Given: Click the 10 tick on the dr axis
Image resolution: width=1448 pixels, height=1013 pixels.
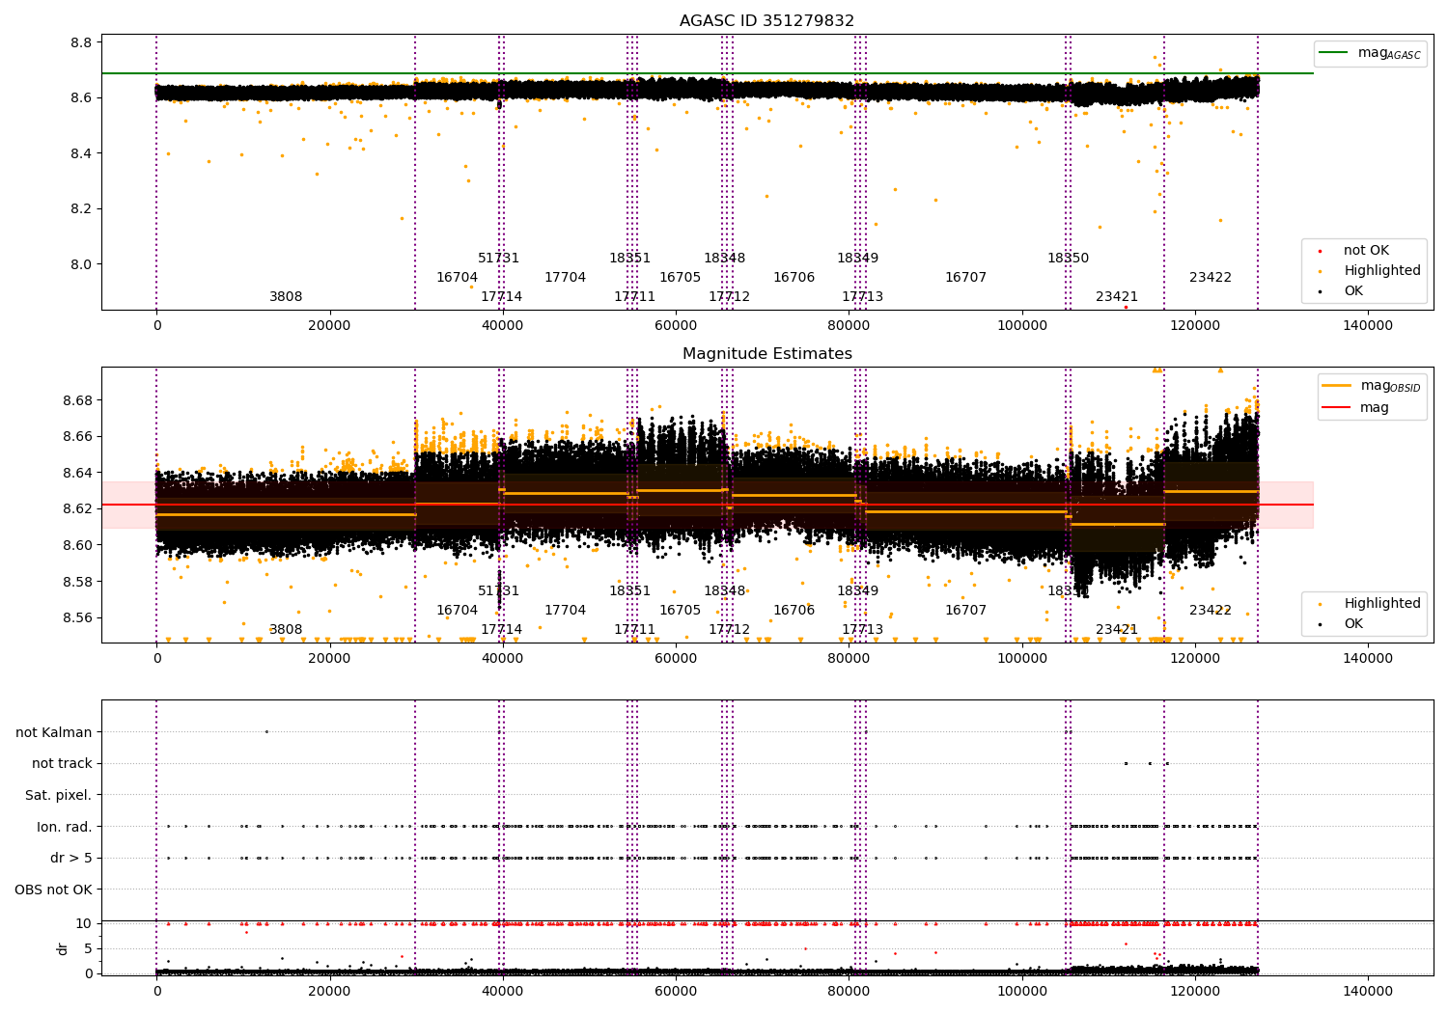Looking at the screenshot, I should [x=84, y=924].
